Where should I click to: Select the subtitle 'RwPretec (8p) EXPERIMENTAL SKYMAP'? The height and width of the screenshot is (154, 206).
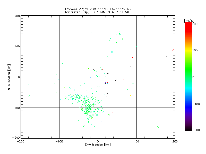(x=98, y=12)
